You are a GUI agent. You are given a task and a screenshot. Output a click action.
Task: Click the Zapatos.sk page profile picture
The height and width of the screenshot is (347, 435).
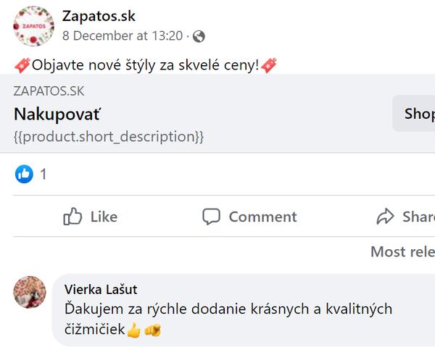[x=33, y=26]
